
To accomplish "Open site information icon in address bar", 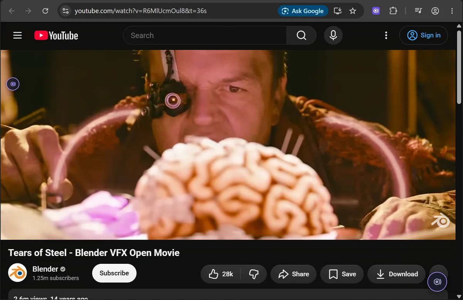I will point(66,11).
